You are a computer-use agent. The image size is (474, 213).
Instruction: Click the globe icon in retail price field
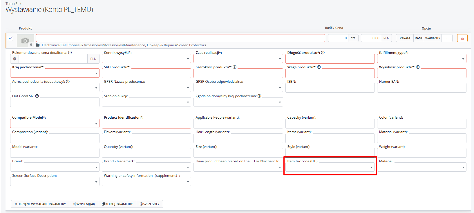pyautogui.click(x=15, y=59)
